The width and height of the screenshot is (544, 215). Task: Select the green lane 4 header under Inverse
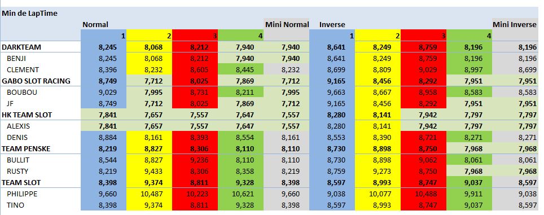point(469,36)
